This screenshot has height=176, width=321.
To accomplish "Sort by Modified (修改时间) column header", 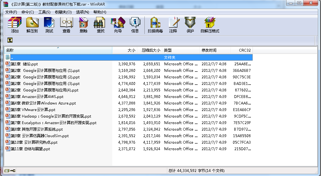I will (x=215, y=50).
